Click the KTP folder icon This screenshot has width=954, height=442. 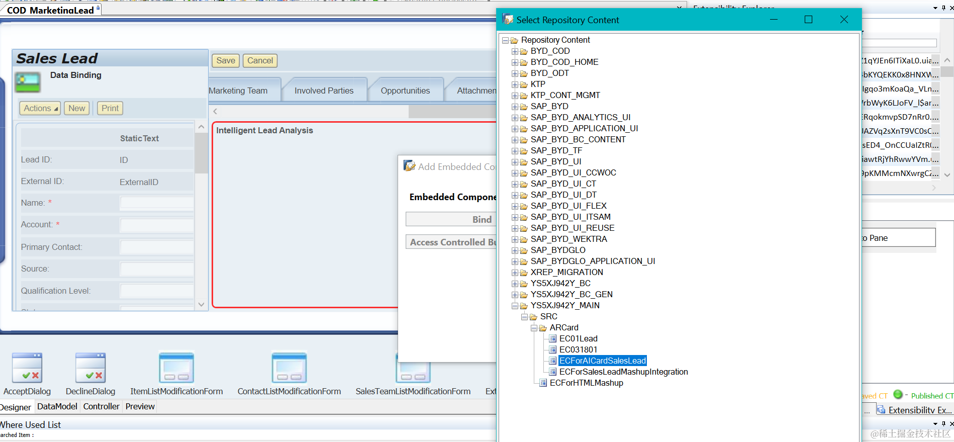(x=524, y=84)
